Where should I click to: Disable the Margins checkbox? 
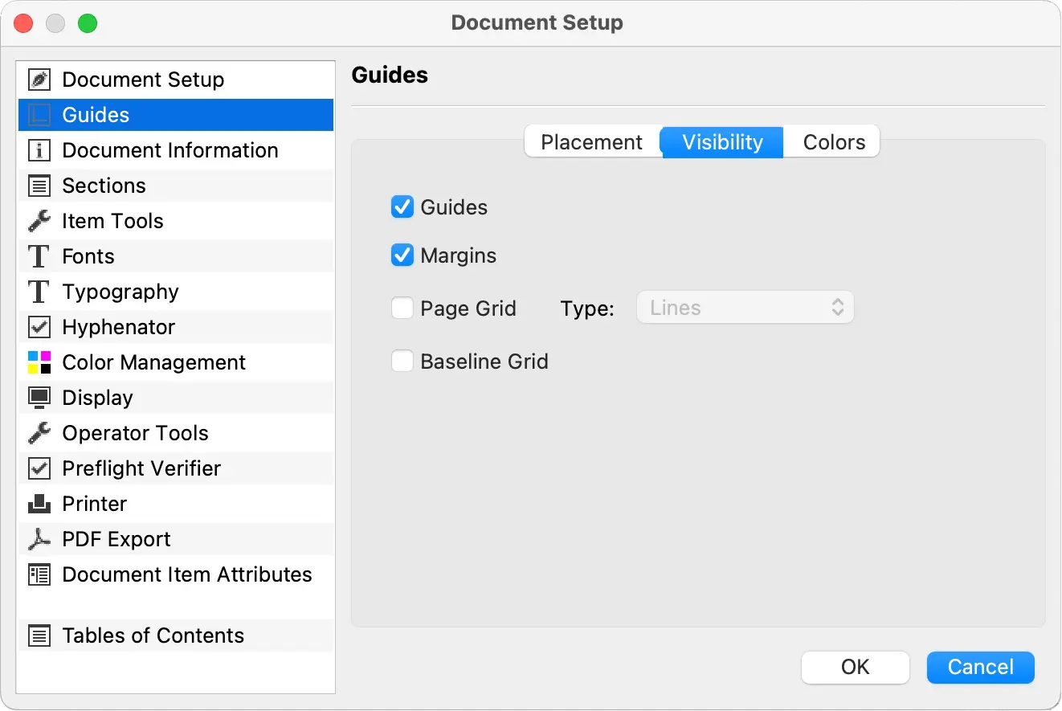click(402, 255)
